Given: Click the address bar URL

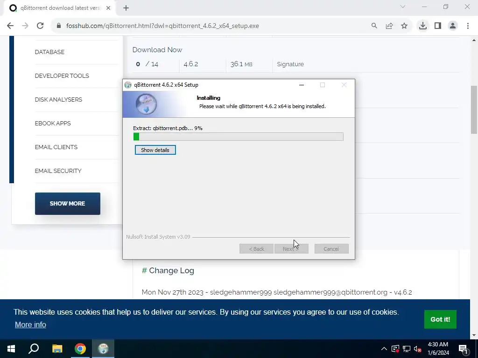Looking at the screenshot, I should [x=162, y=26].
